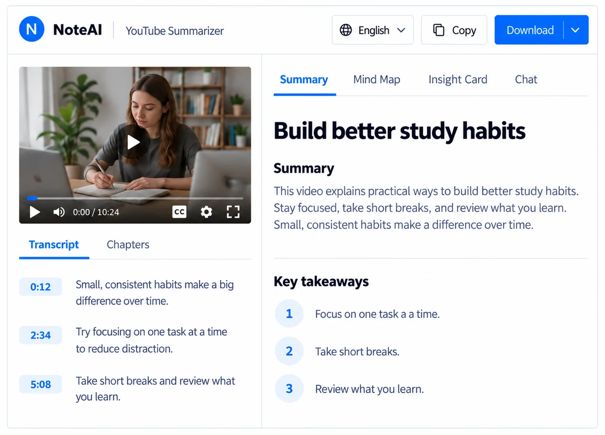
Task: Switch to the Summary tab
Action: pyautogui.click(x=304, y=79)
